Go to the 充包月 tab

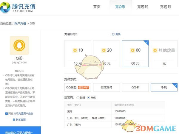coord(165,7)
